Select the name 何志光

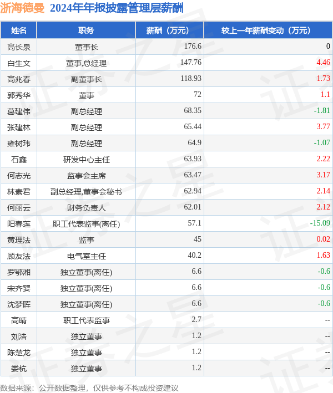(19, 176)
